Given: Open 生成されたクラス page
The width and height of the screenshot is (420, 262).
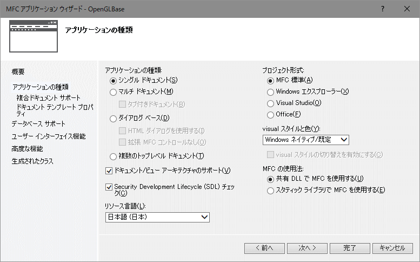Looking at the screenshot, I should (32, 161).
